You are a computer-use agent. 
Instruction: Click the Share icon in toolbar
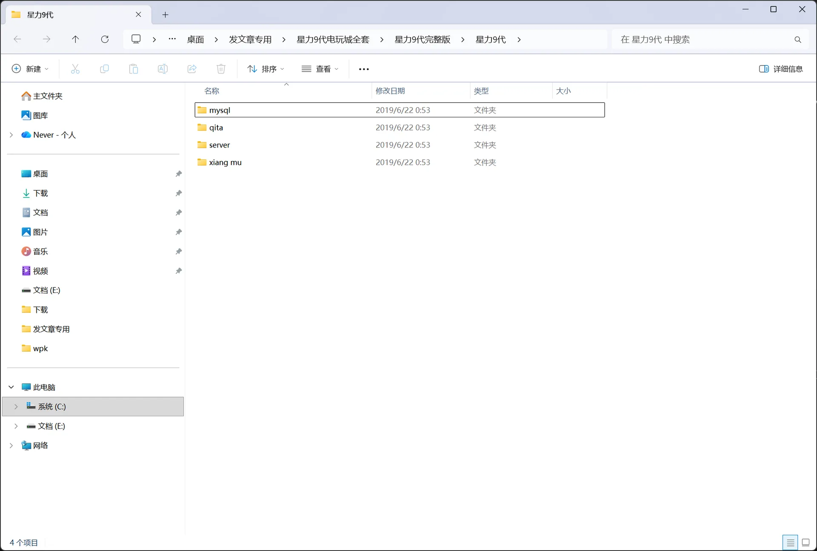click(192, 69)
